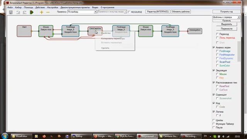Open the Файл menu

(x=10, y=7)
